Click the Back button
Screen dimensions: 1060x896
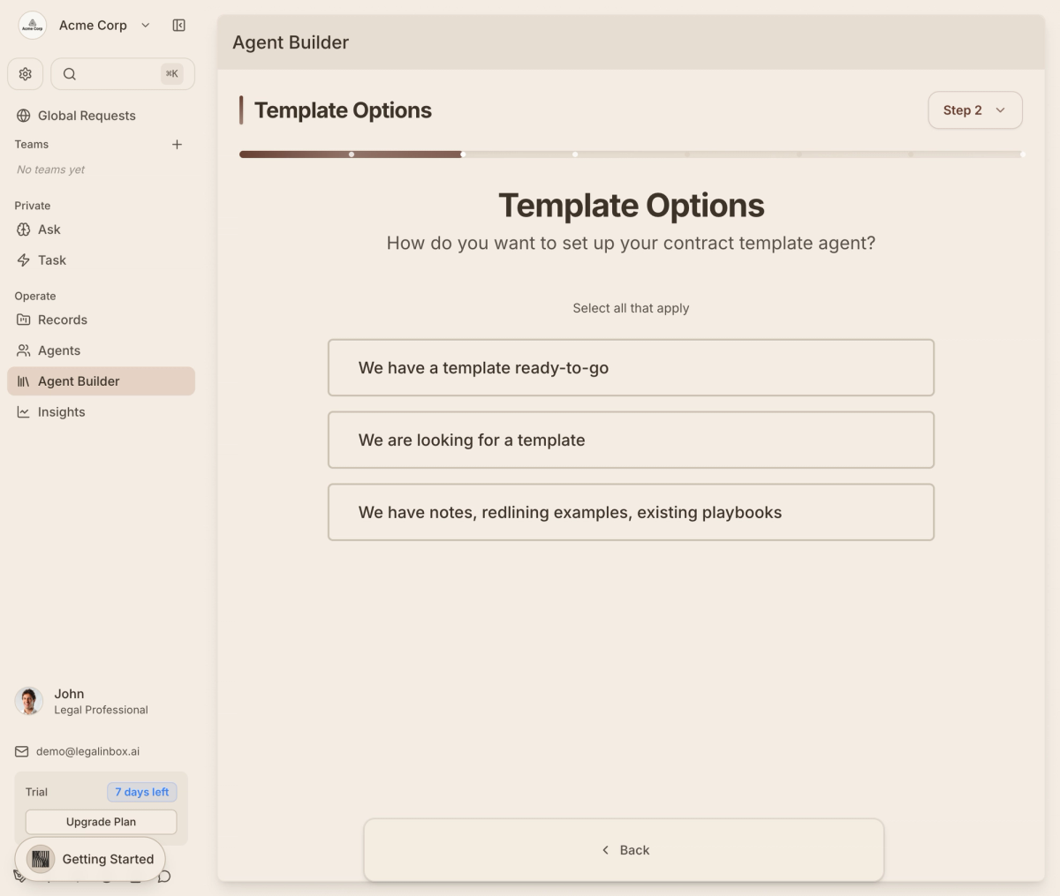coord(624,850)
